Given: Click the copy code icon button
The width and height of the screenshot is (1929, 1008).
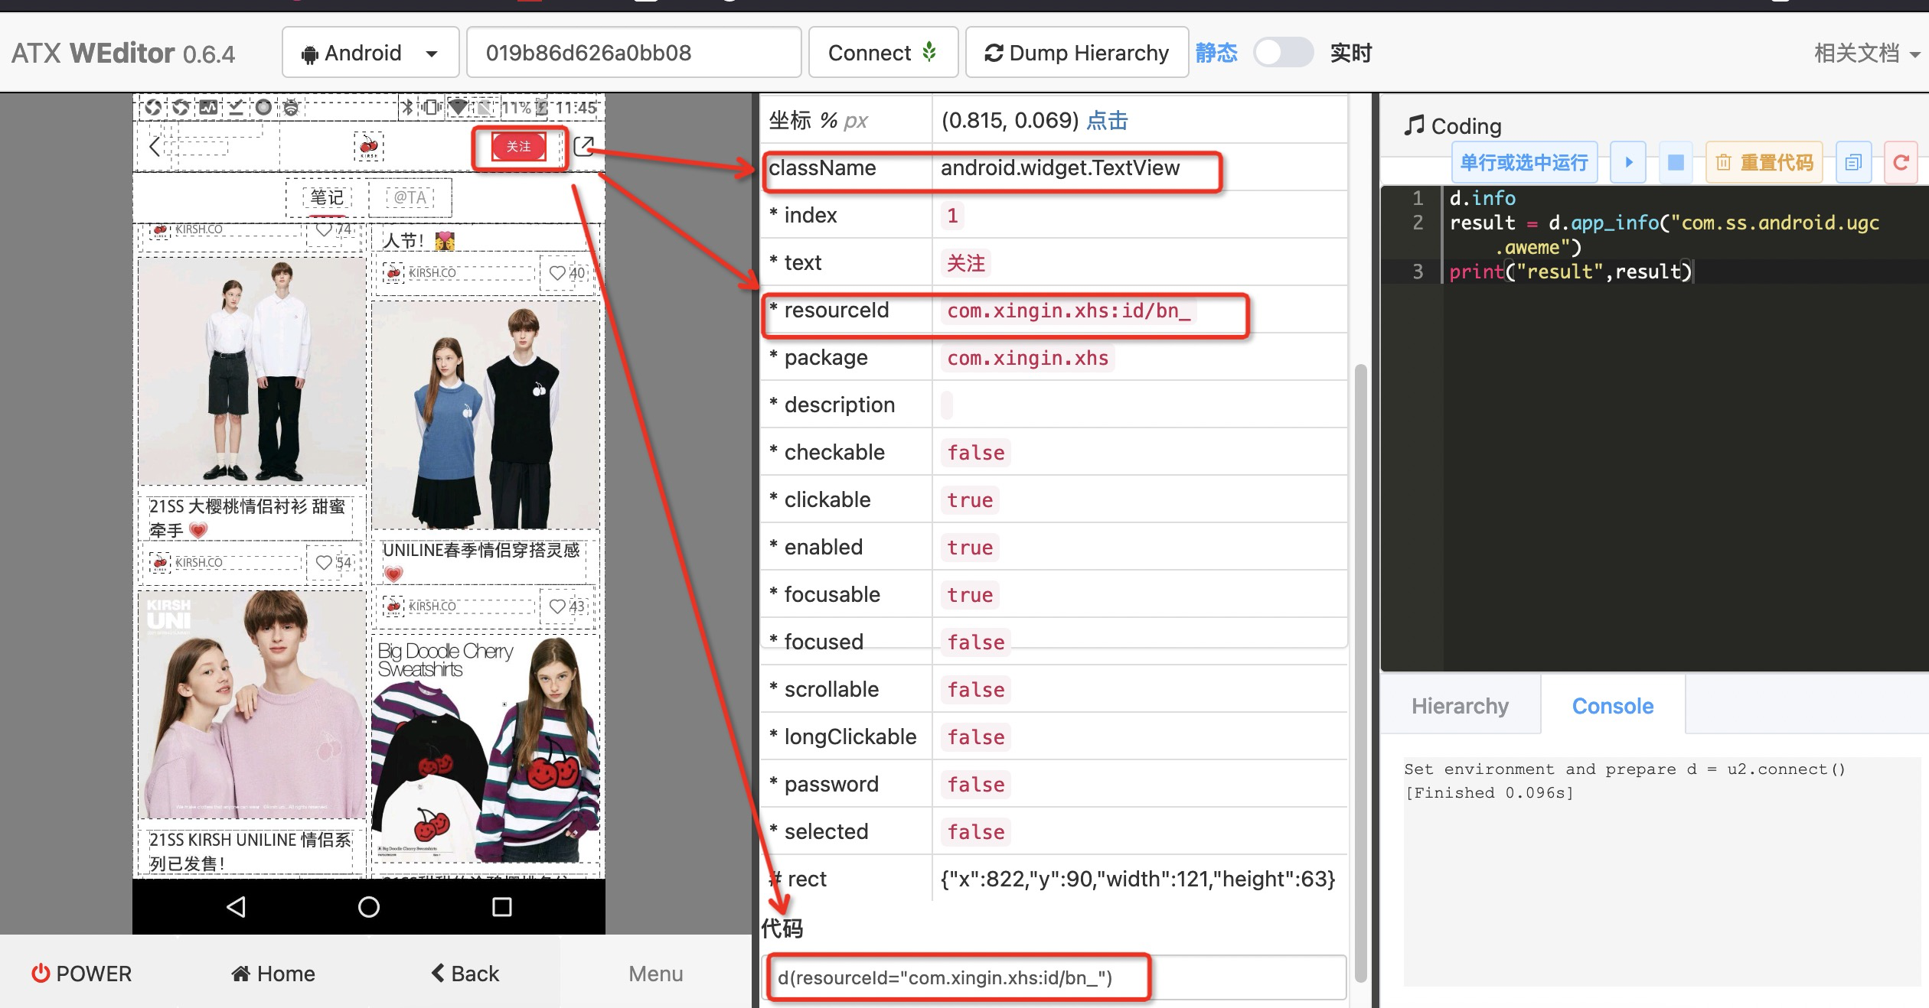Looking at the screenshot, I should click(x=1853, y=162).
